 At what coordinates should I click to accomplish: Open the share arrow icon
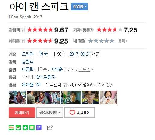pyautogui.click(x=50, y=127)
